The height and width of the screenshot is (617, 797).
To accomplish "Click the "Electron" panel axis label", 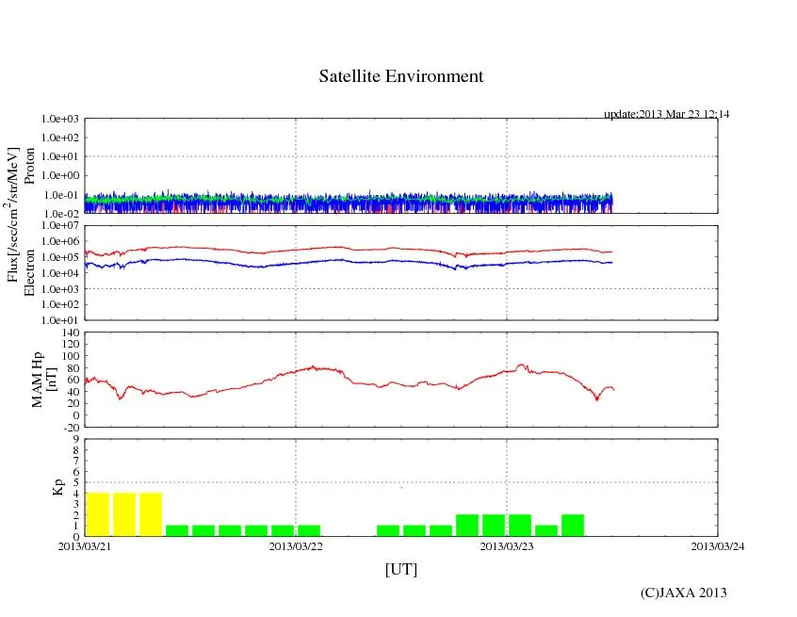I will [x=29, y=272].
